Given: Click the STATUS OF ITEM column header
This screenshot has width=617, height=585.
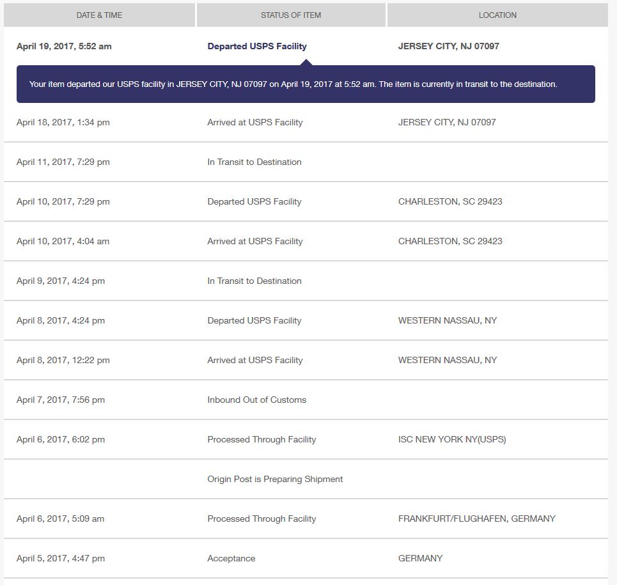Looking at the screenshot, I should (x=290, y=15).
